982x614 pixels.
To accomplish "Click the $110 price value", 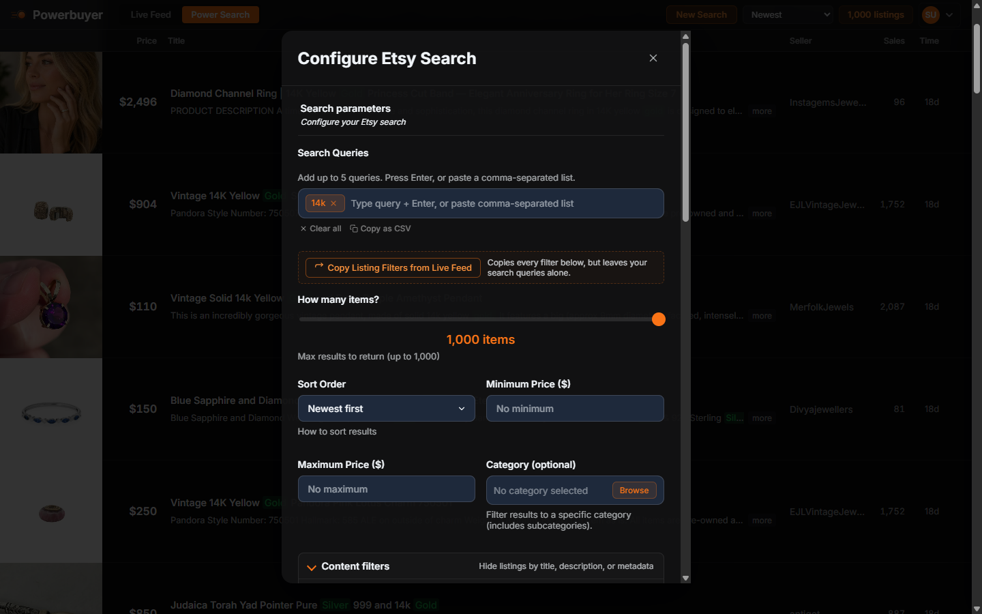I will (x=143, y=307).
